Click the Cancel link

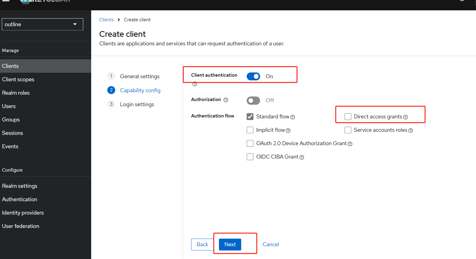click(271, 244)
